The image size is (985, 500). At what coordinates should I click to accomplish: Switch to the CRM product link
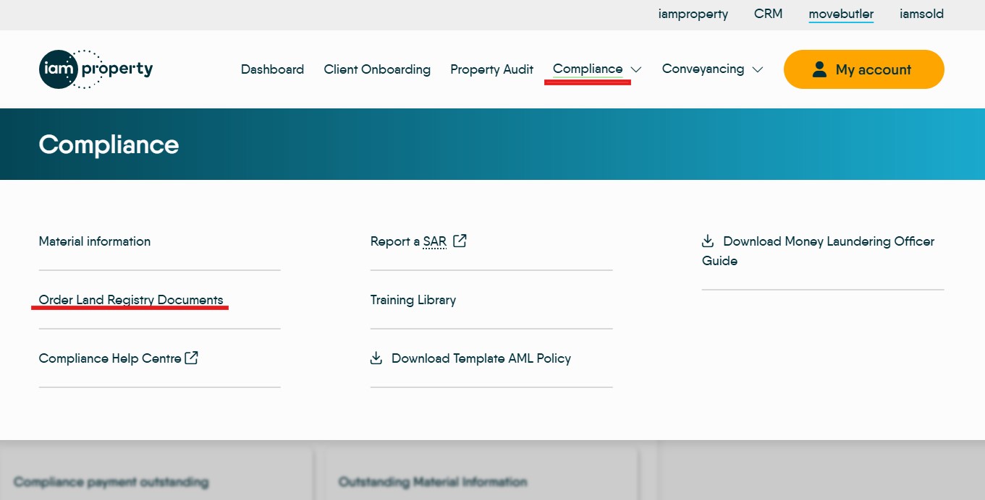tap(768, 14)
